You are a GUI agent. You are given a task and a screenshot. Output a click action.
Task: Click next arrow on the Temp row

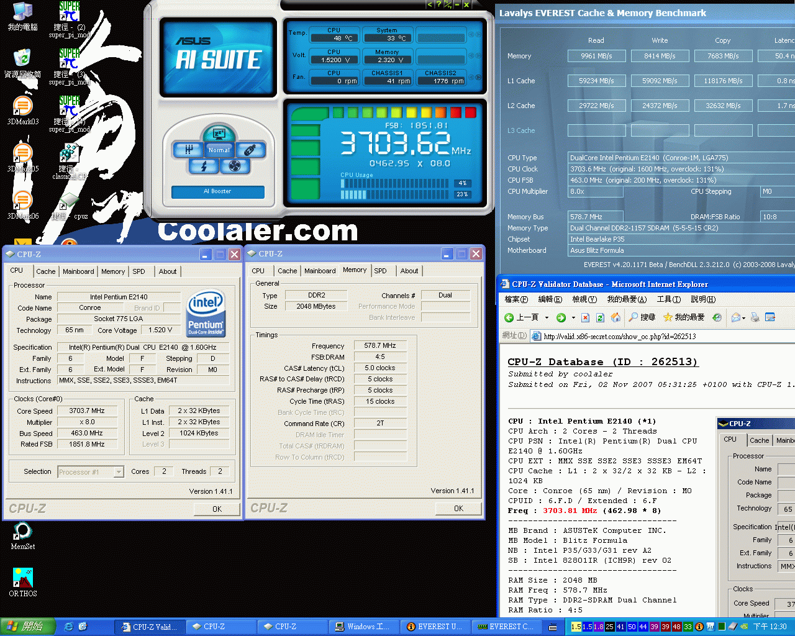click(478, 35)
